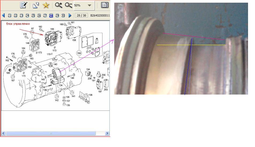Select part number 134 in diagram
The image size is (255, 147).
(61, 85)
